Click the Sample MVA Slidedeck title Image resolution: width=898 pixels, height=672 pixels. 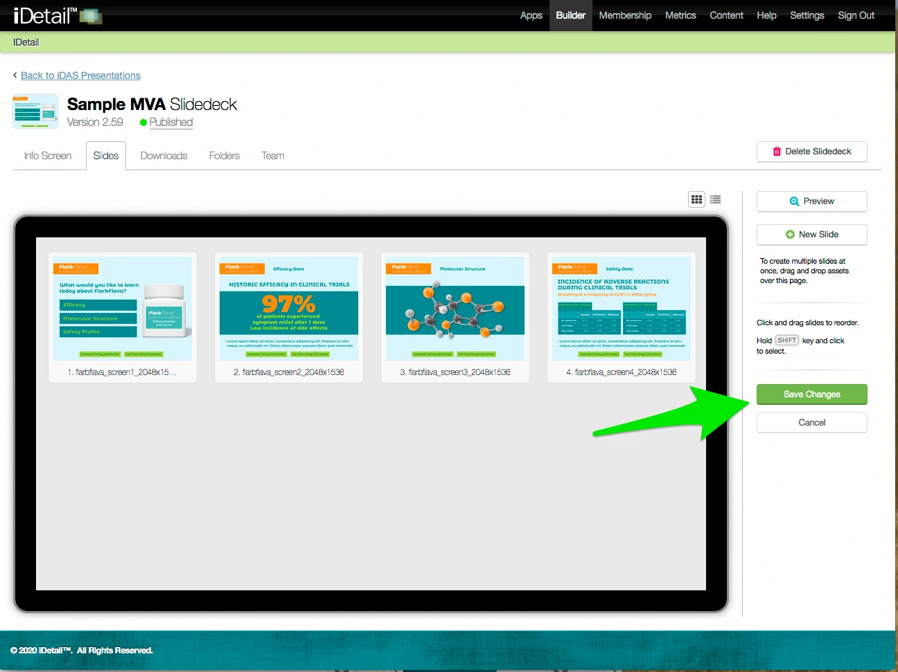[152, 105]
